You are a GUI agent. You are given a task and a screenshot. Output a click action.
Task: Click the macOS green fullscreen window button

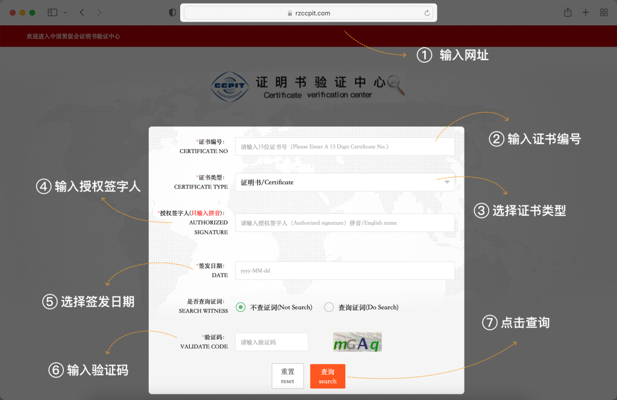33,13
